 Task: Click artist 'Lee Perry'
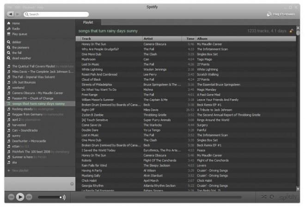pos(150,75)
